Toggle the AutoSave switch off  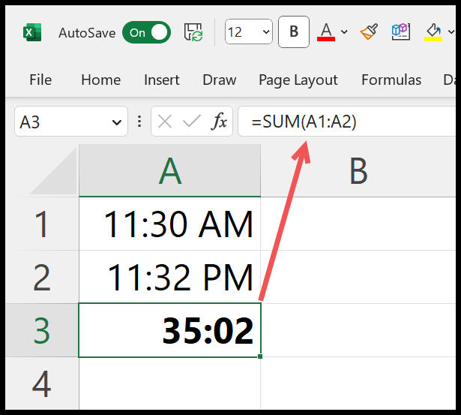click(x=147, y=32)
